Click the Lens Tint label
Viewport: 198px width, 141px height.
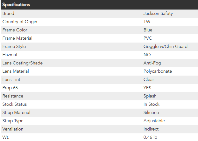(11, 79)
